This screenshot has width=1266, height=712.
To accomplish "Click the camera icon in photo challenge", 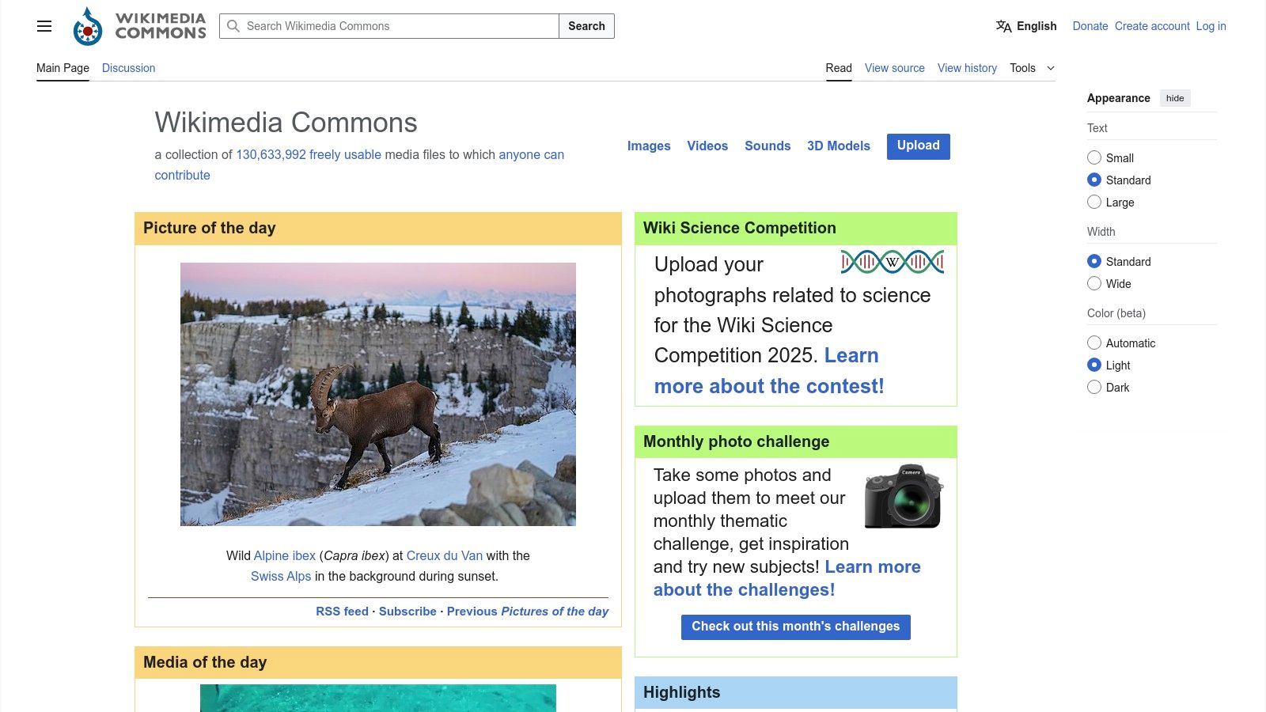I will pyautogui.click(x=904, y=496).
